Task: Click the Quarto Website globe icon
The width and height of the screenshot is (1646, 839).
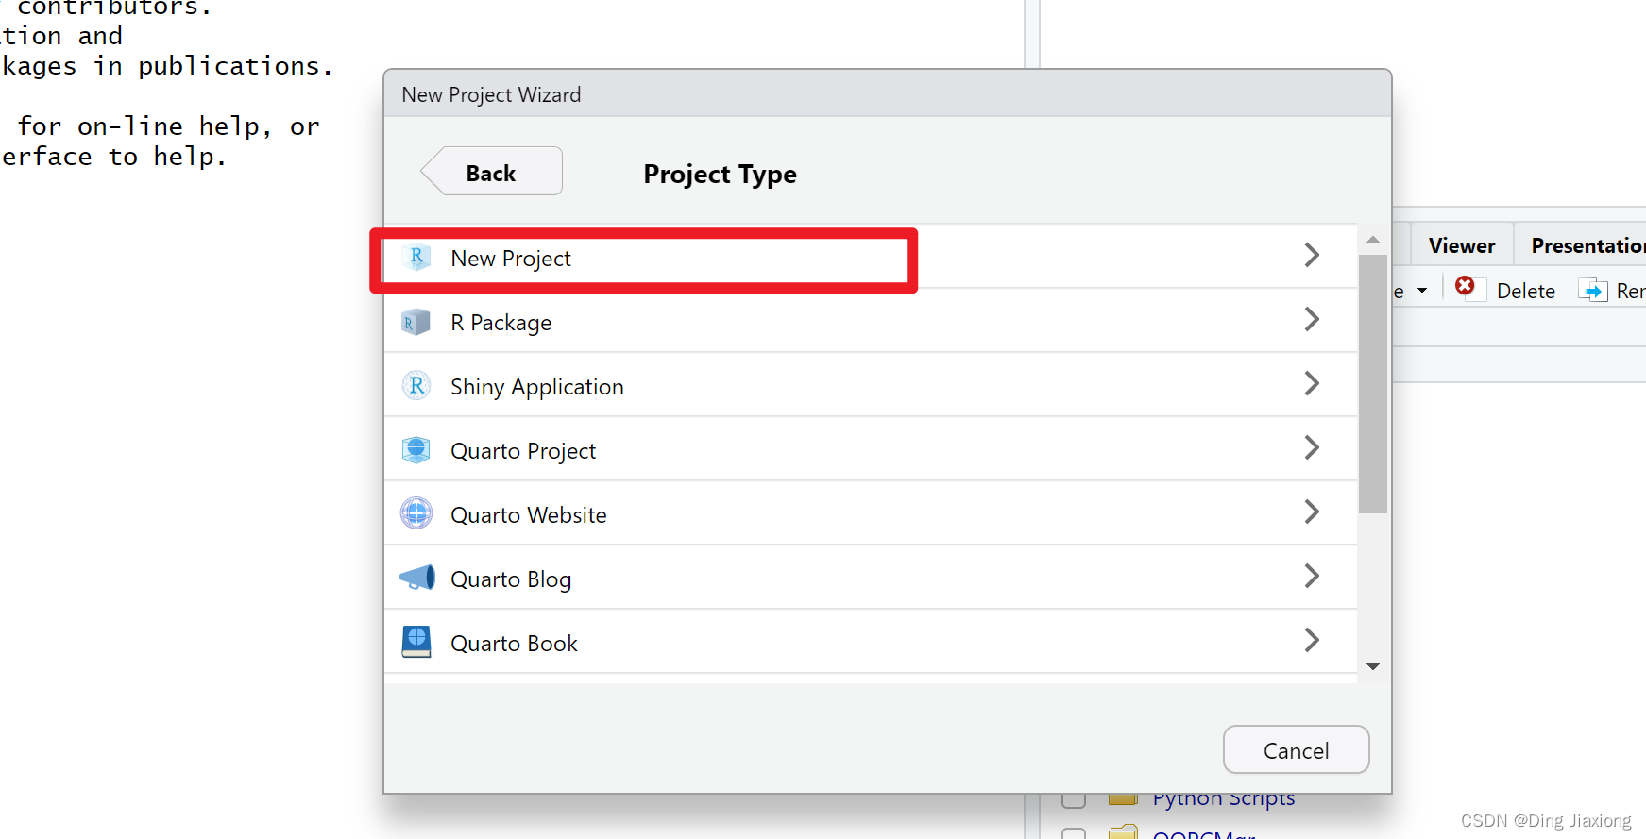Action: pyautogui.click(x=416, y=513)
